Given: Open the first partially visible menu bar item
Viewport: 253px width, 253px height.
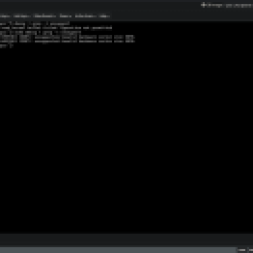Looking at the screenshot, I should [4, 16].
